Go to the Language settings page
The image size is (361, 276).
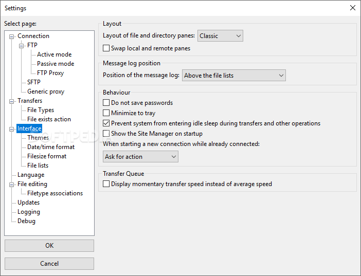coord(31,175)
